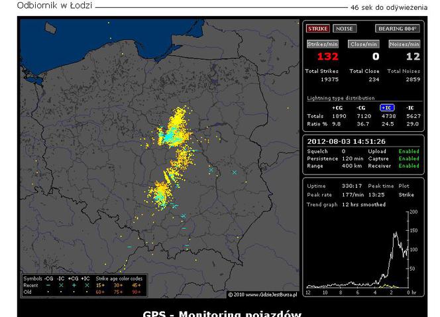440x317 pixels.
Task: Select the Close/min label box
Action: [364, 44]
